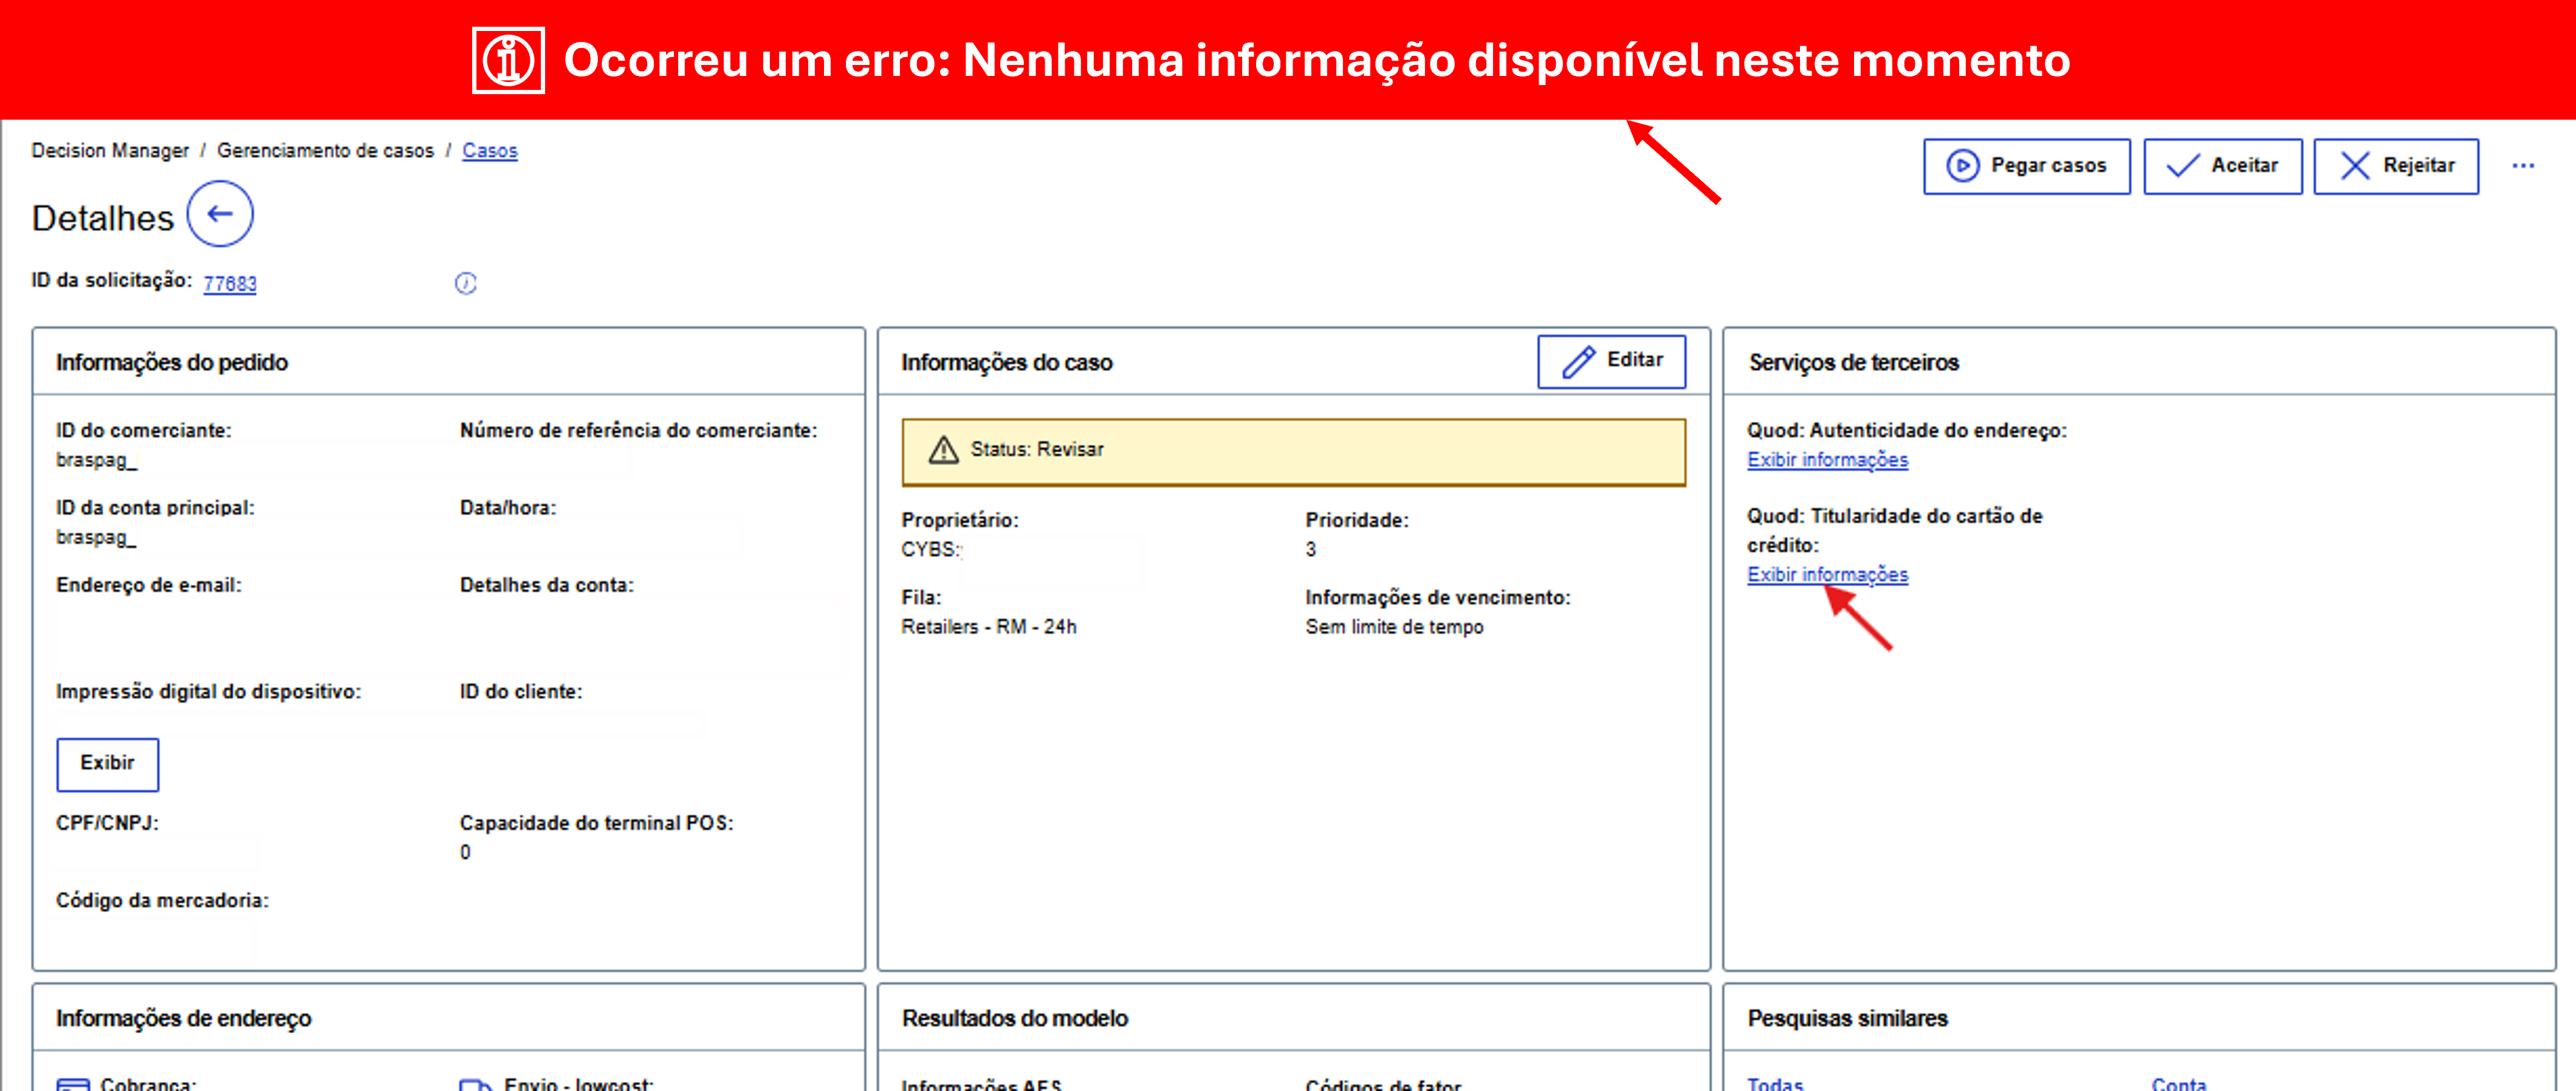Screen dimensions: 2576x1091
Task: Open the three-dot more options menu
Action: point(2523,166)
